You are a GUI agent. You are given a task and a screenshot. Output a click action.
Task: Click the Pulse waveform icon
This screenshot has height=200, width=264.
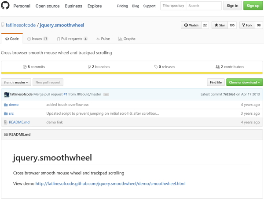tap(98, 39)
